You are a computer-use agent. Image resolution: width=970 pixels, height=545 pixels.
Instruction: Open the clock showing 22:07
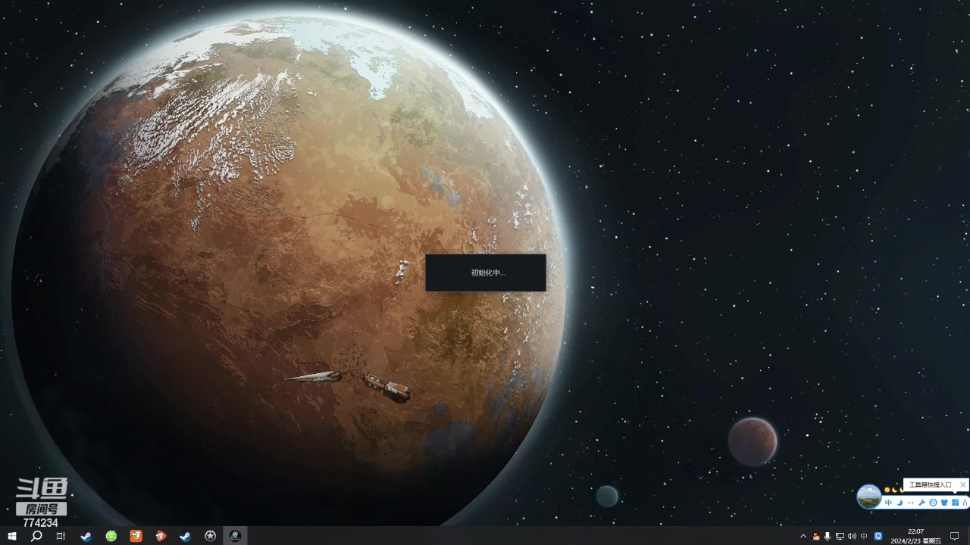(x=915, y=536)
